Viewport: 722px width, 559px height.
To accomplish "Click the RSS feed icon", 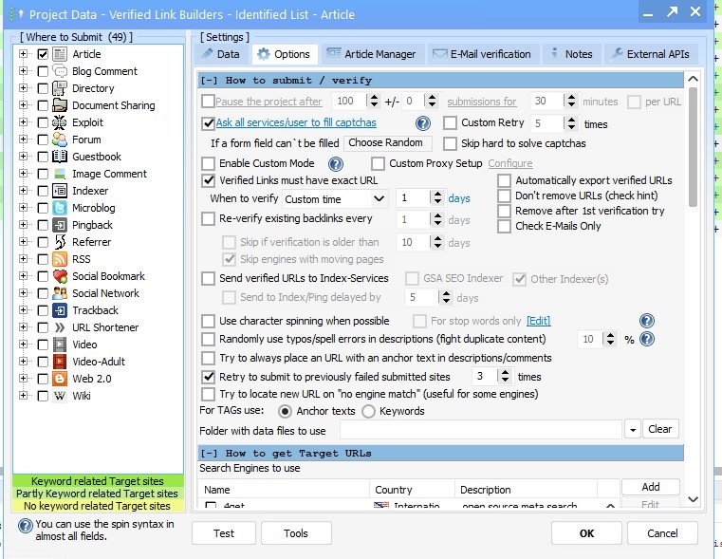I will (60, 259).
